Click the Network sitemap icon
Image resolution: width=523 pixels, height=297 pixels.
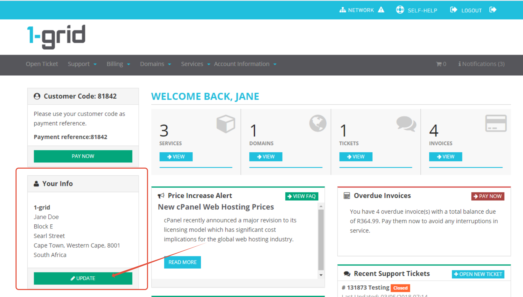click(342, 10)
